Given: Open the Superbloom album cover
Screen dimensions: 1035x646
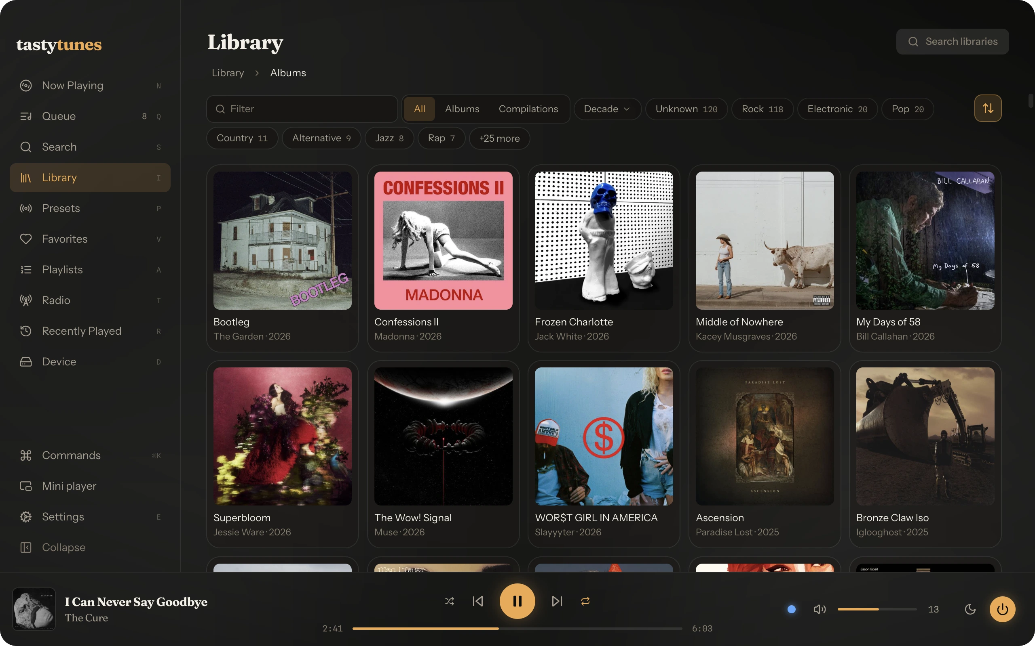Looking at the screenshot, I should 282,436.
